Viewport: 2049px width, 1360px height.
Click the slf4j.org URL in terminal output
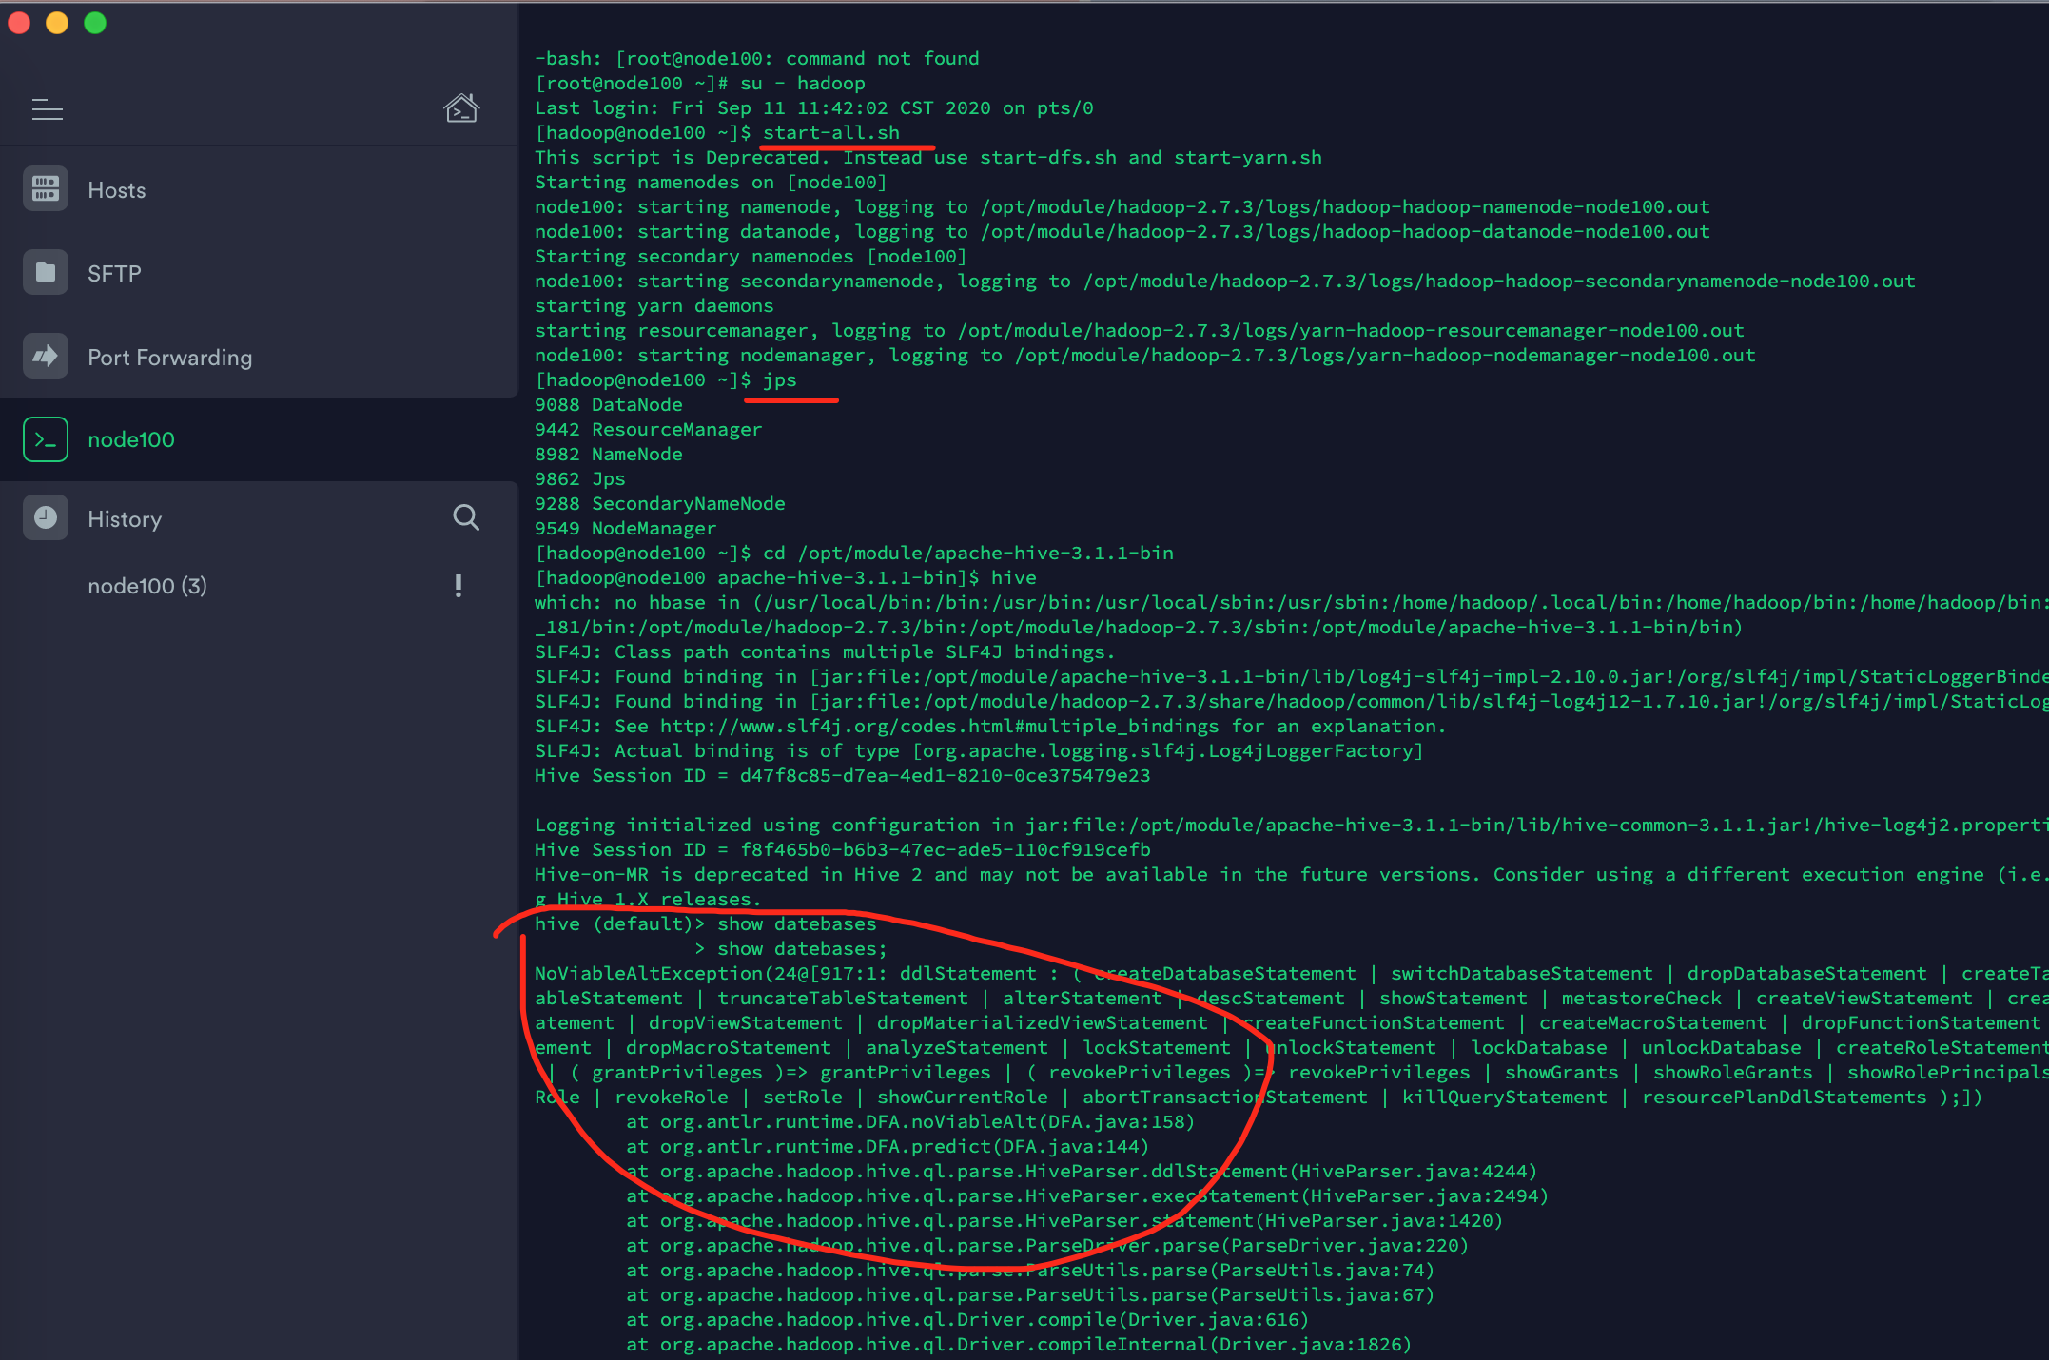pos(938,727)
